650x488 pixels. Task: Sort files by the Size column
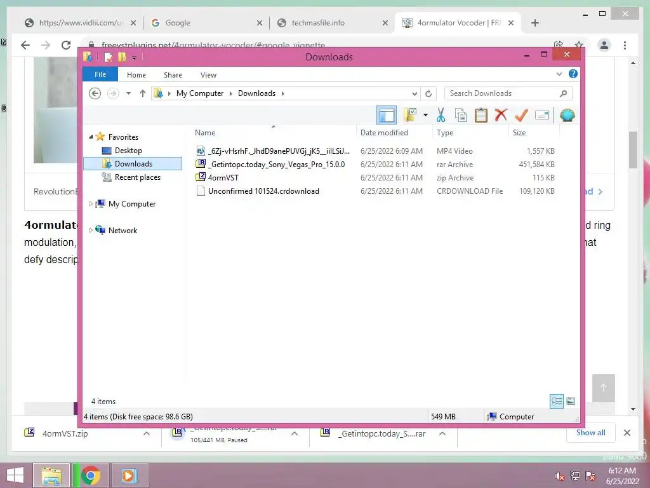click(534, 133)
